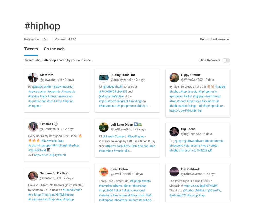The height and width of the screenshot is (203, 264).
Task: Open the t.co/FvMJKB19gl link in Hippy Grafikz tweet
Action: pyautogui.click(x=185, y=111)
